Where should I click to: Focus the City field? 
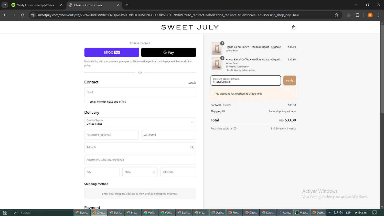coord(102,172)
